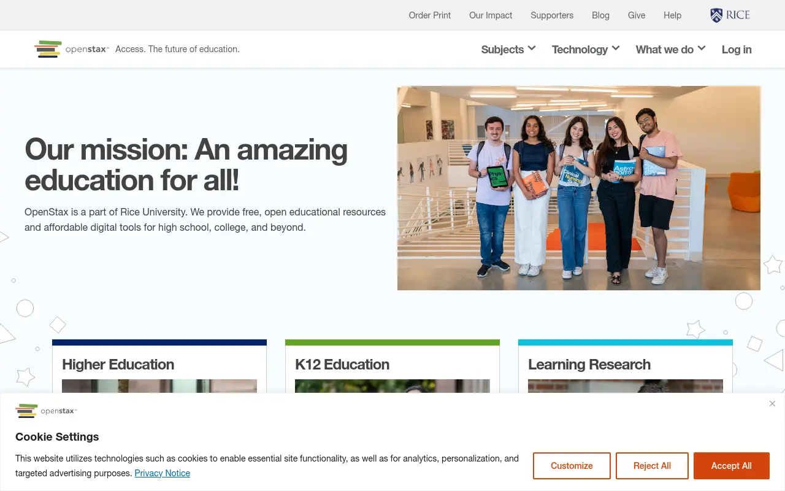Expand the Technology dropdown menu
The image size is (785, 491).
click(x=586, y=49)
